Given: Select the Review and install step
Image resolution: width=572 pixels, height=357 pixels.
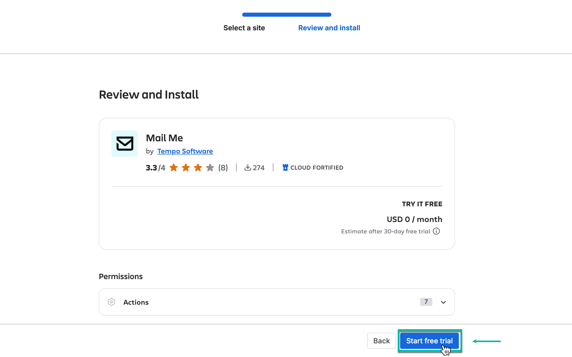Looking at the screenshot, I should [329, 28].
